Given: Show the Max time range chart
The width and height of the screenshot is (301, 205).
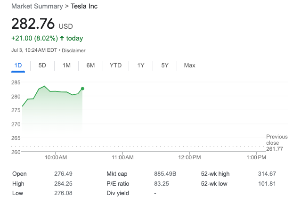Looking at the screenshot, I should tap(189, 66).
